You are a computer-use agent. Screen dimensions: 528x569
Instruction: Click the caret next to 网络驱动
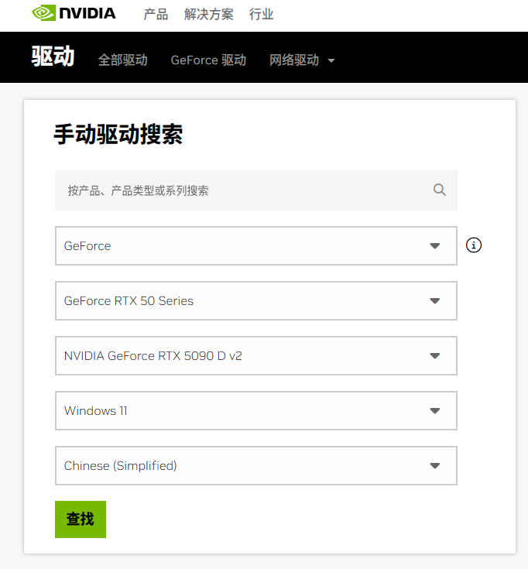(331, 60)
